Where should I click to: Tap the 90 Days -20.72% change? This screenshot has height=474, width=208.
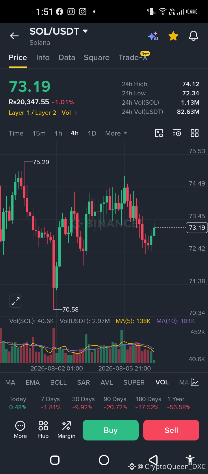pos(115,403)
